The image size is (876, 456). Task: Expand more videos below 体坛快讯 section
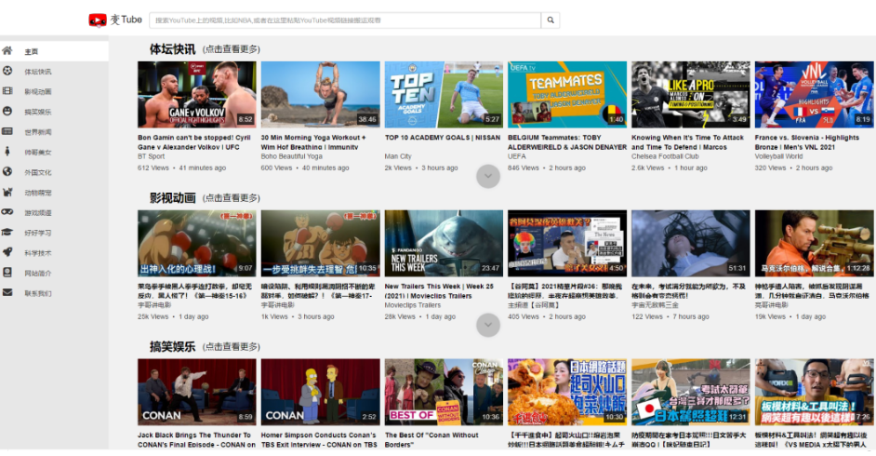pos(488,176)
